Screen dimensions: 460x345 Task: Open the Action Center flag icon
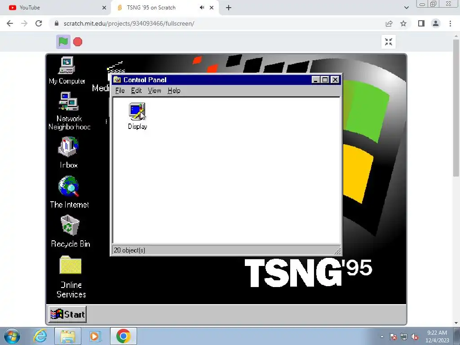tap(393, 337)
